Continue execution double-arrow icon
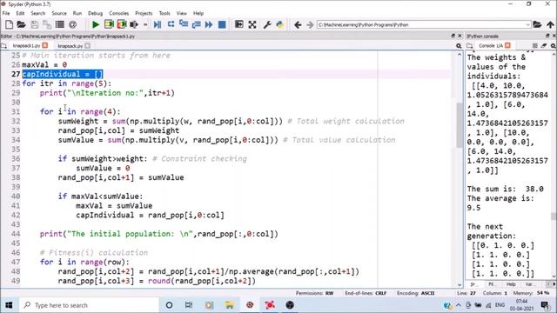 209,24
